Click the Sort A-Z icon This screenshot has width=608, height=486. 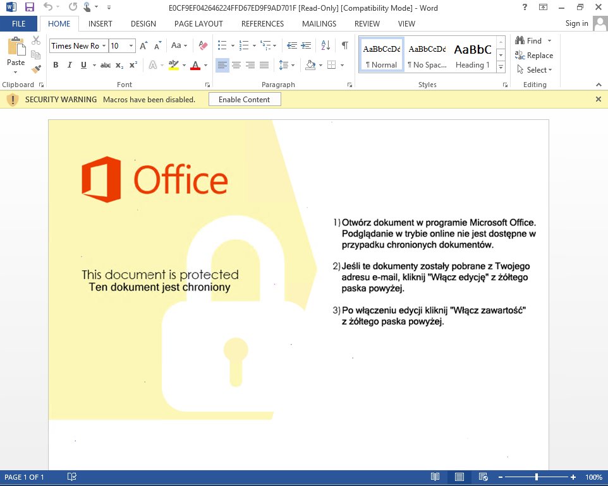point(325,45)
